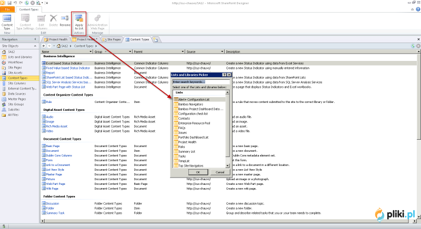Click the help button in picker dialog title
The image size is (421, 229).
coord(224,75)
